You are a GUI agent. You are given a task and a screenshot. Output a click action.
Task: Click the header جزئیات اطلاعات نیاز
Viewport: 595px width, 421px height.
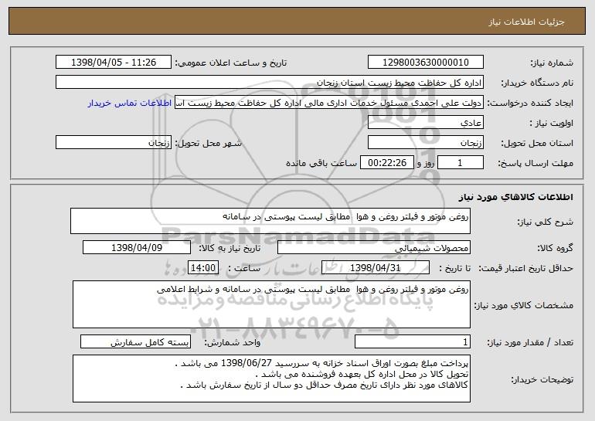tap(526, 22)
